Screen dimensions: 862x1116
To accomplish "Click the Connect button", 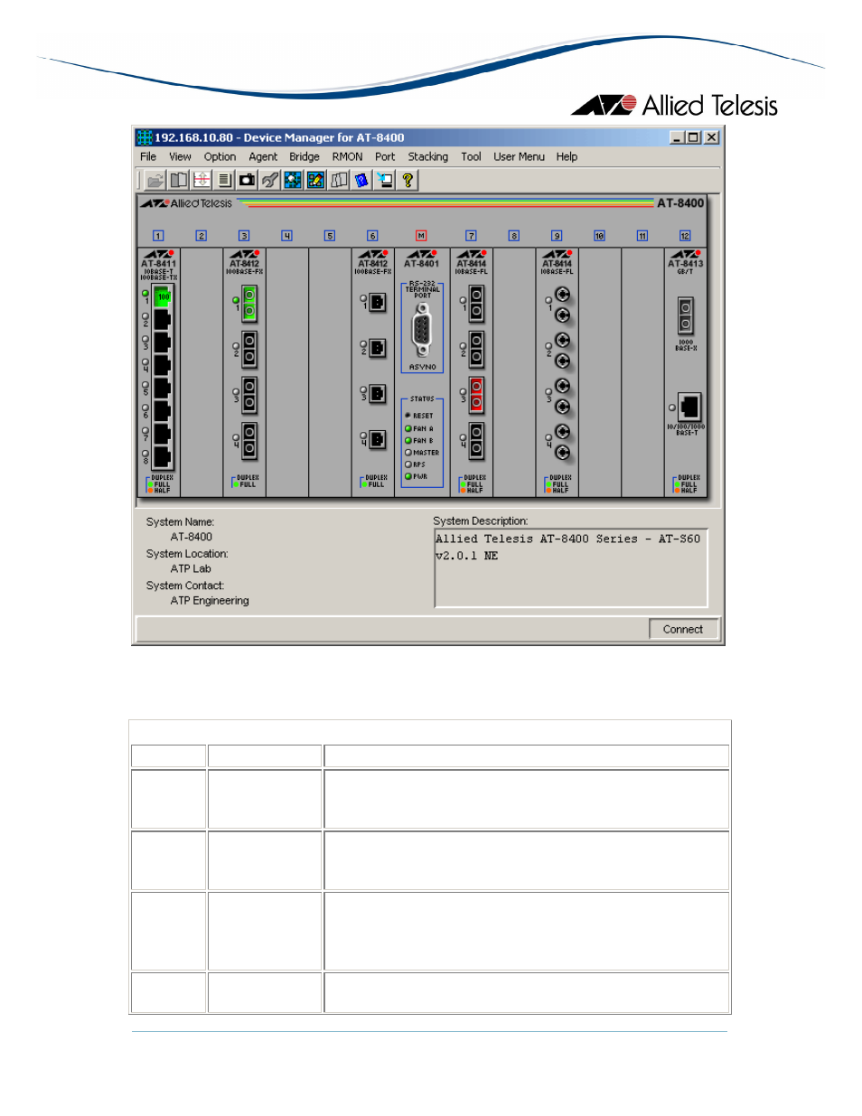I will point(683,629).
